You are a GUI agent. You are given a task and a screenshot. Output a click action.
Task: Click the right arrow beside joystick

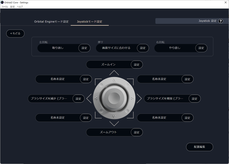point(139,99)
